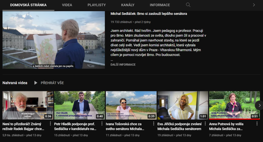The width and height of the screenshot is (263, 142).
Task: Click the 0:40 duration badge
Action: point(100,116)
